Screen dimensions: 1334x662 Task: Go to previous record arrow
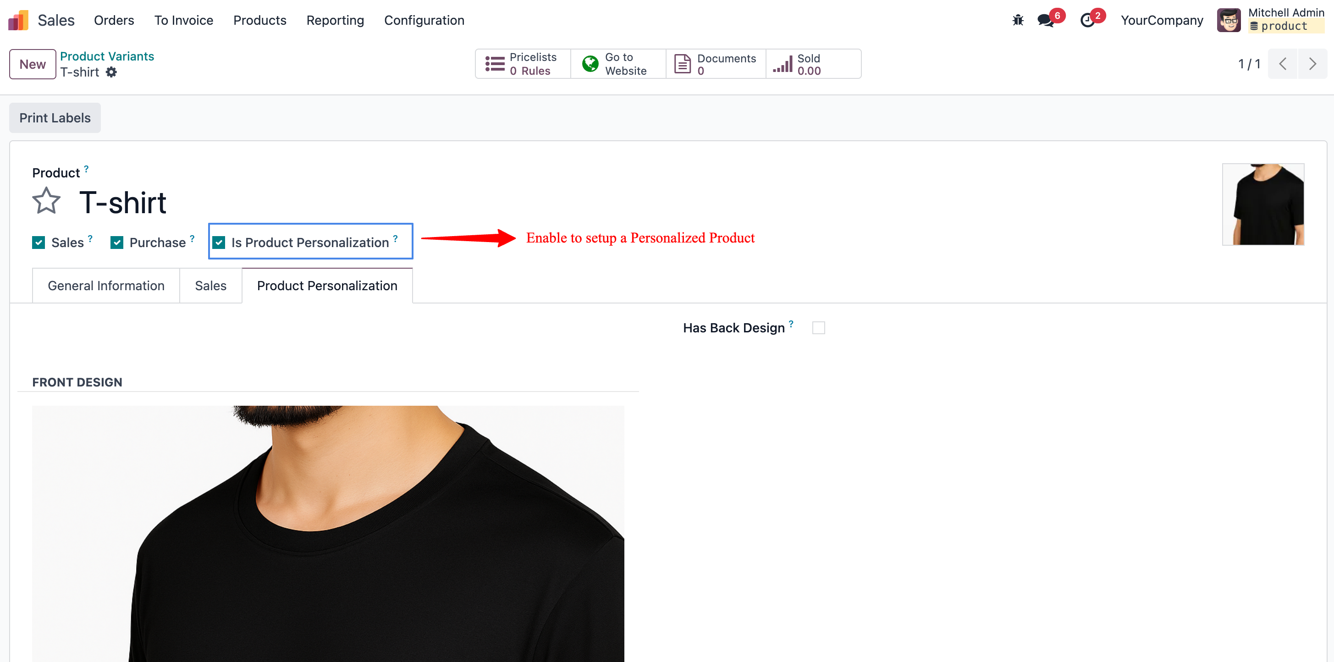1282,64
